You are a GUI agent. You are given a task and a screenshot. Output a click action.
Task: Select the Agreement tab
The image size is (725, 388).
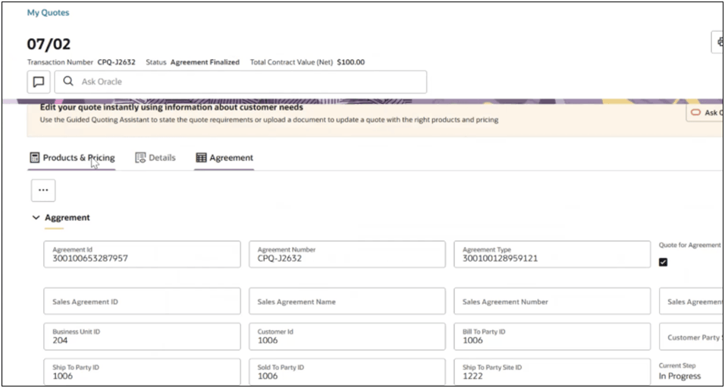[224, 158]
